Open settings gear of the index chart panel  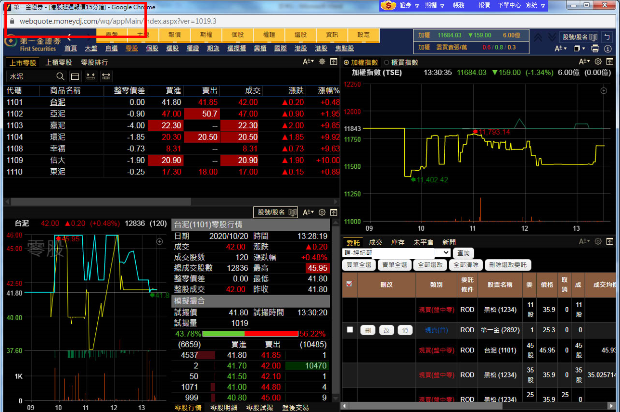point(598,62)
